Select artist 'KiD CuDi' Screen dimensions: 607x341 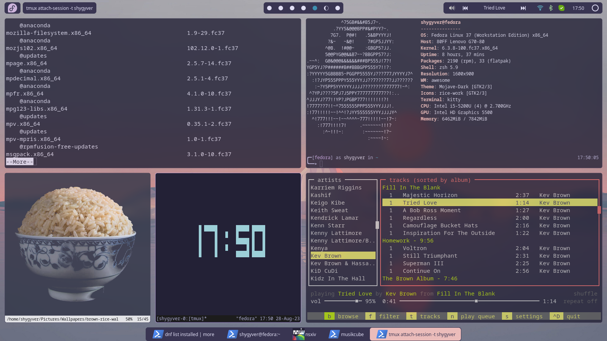click(324, 271)
